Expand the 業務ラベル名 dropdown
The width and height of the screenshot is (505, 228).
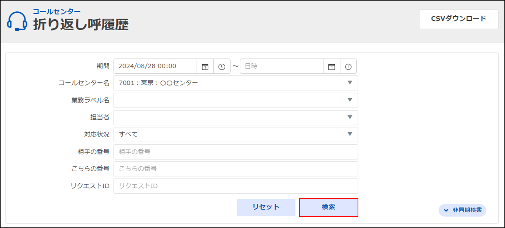pyautogui.click(x=236, y=100)
